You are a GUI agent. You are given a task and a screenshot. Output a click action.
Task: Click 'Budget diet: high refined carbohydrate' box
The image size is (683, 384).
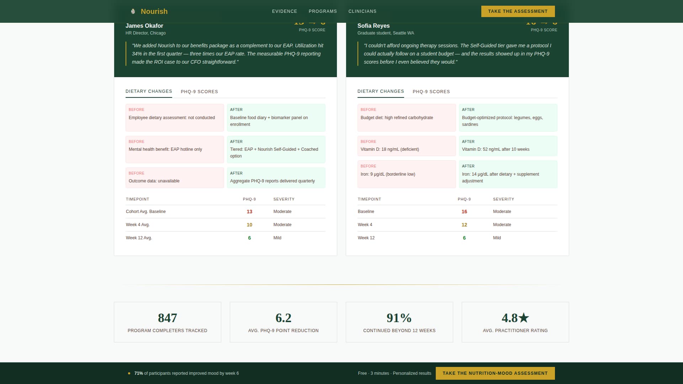(407, 118)
